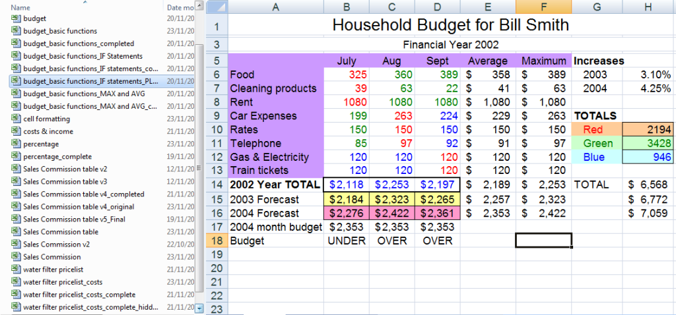
Task: Click the '2004 month budget' label cell
Action: [x=275, y=227]
